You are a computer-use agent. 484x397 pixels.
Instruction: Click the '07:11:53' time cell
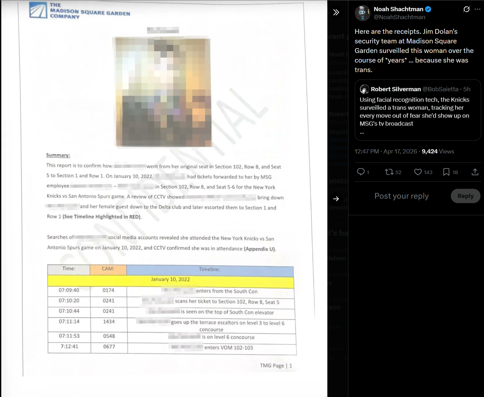[69, 336]
